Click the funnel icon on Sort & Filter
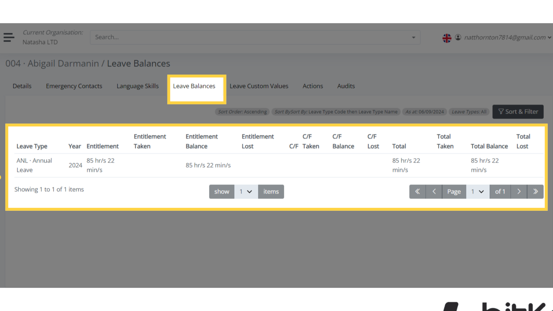This screenshot has height=311, width=553. click(x=501, y=111)
